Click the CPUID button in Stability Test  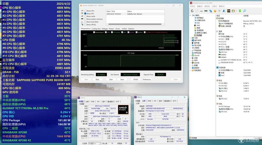136,80
